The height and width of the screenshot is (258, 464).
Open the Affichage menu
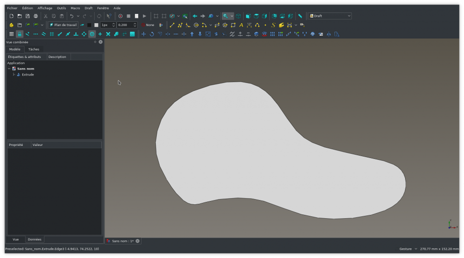(x=45, y=8)
